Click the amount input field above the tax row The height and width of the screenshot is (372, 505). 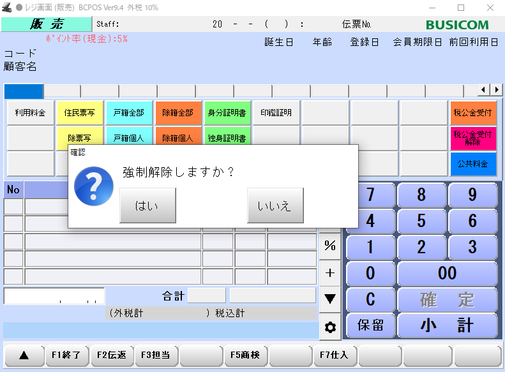point(54,296)
